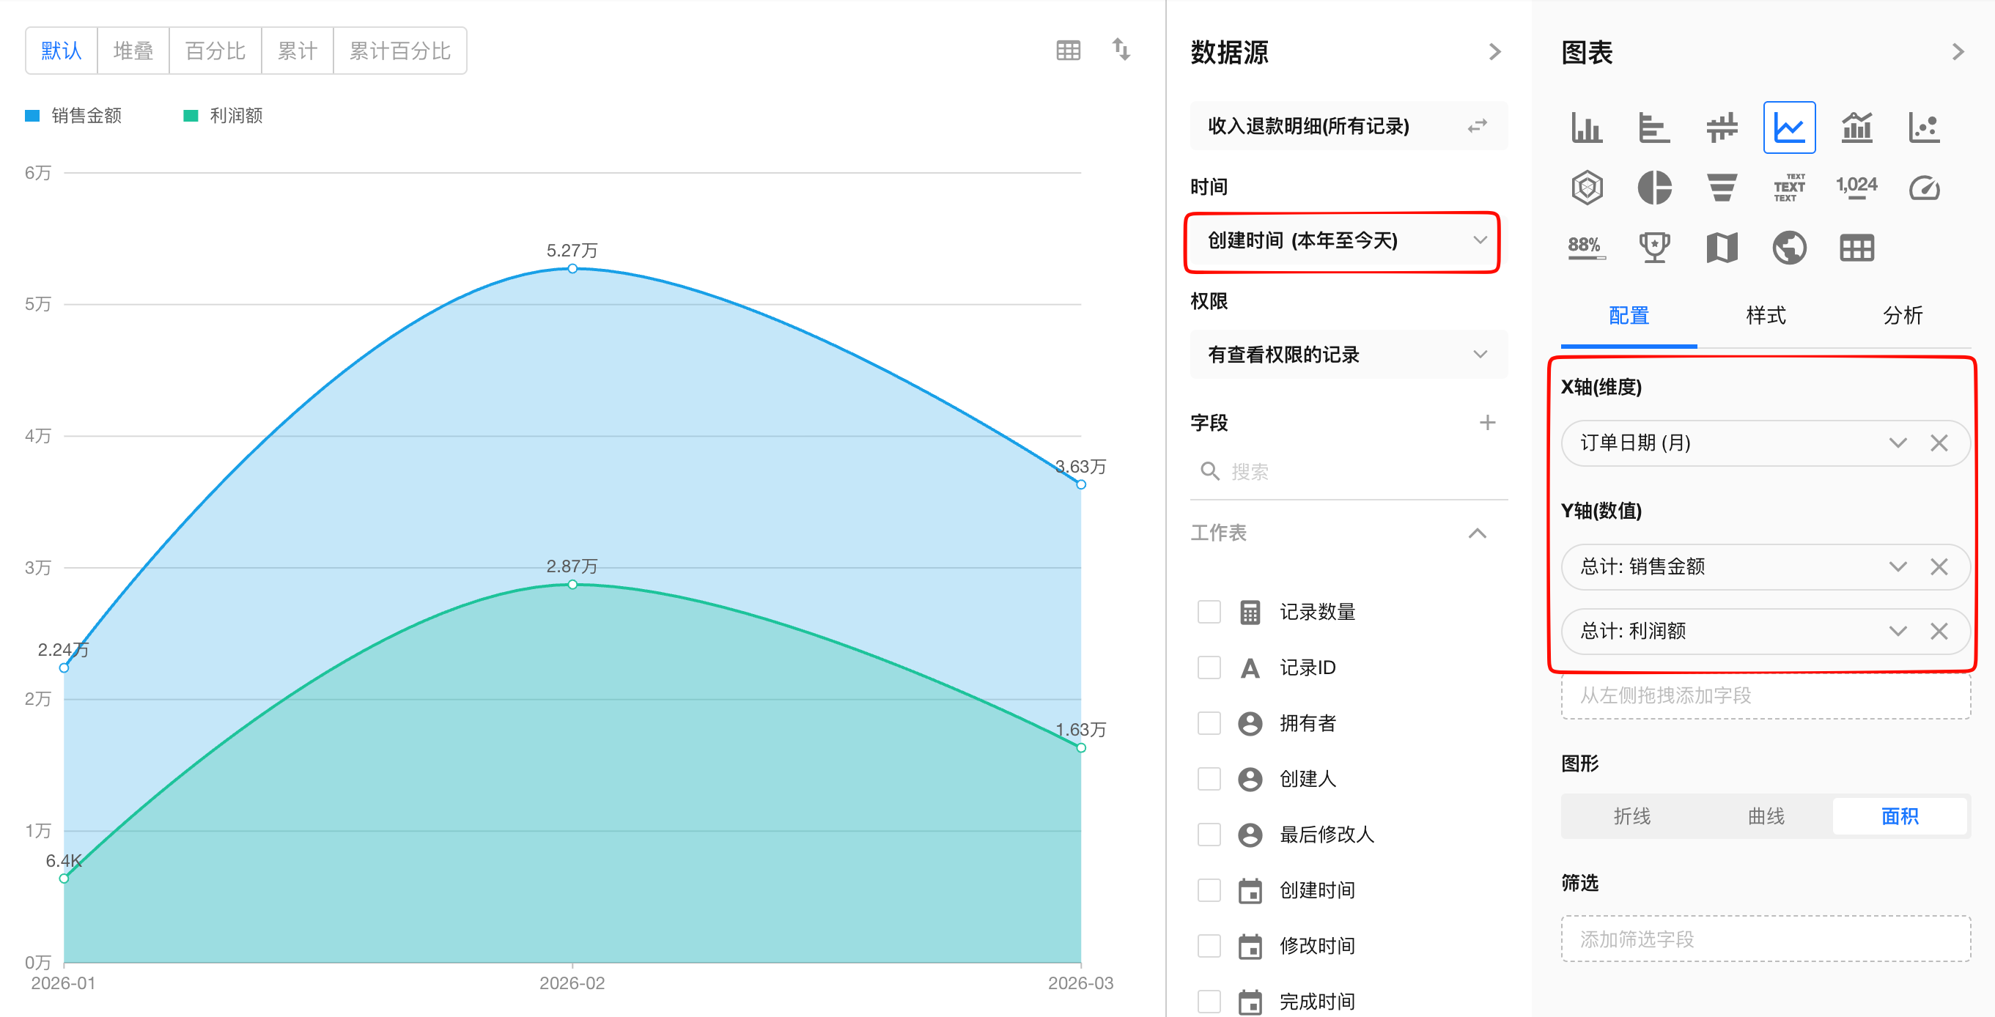Switch to the 样式 tab

click(x=1765, y=316)
